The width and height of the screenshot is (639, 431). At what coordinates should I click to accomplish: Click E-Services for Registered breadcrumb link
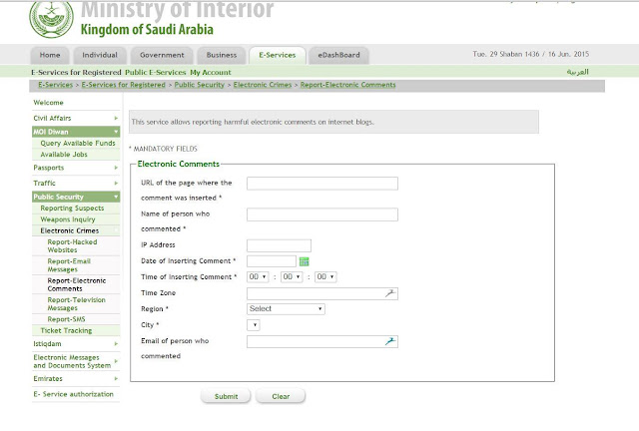(x=124, y=85)
